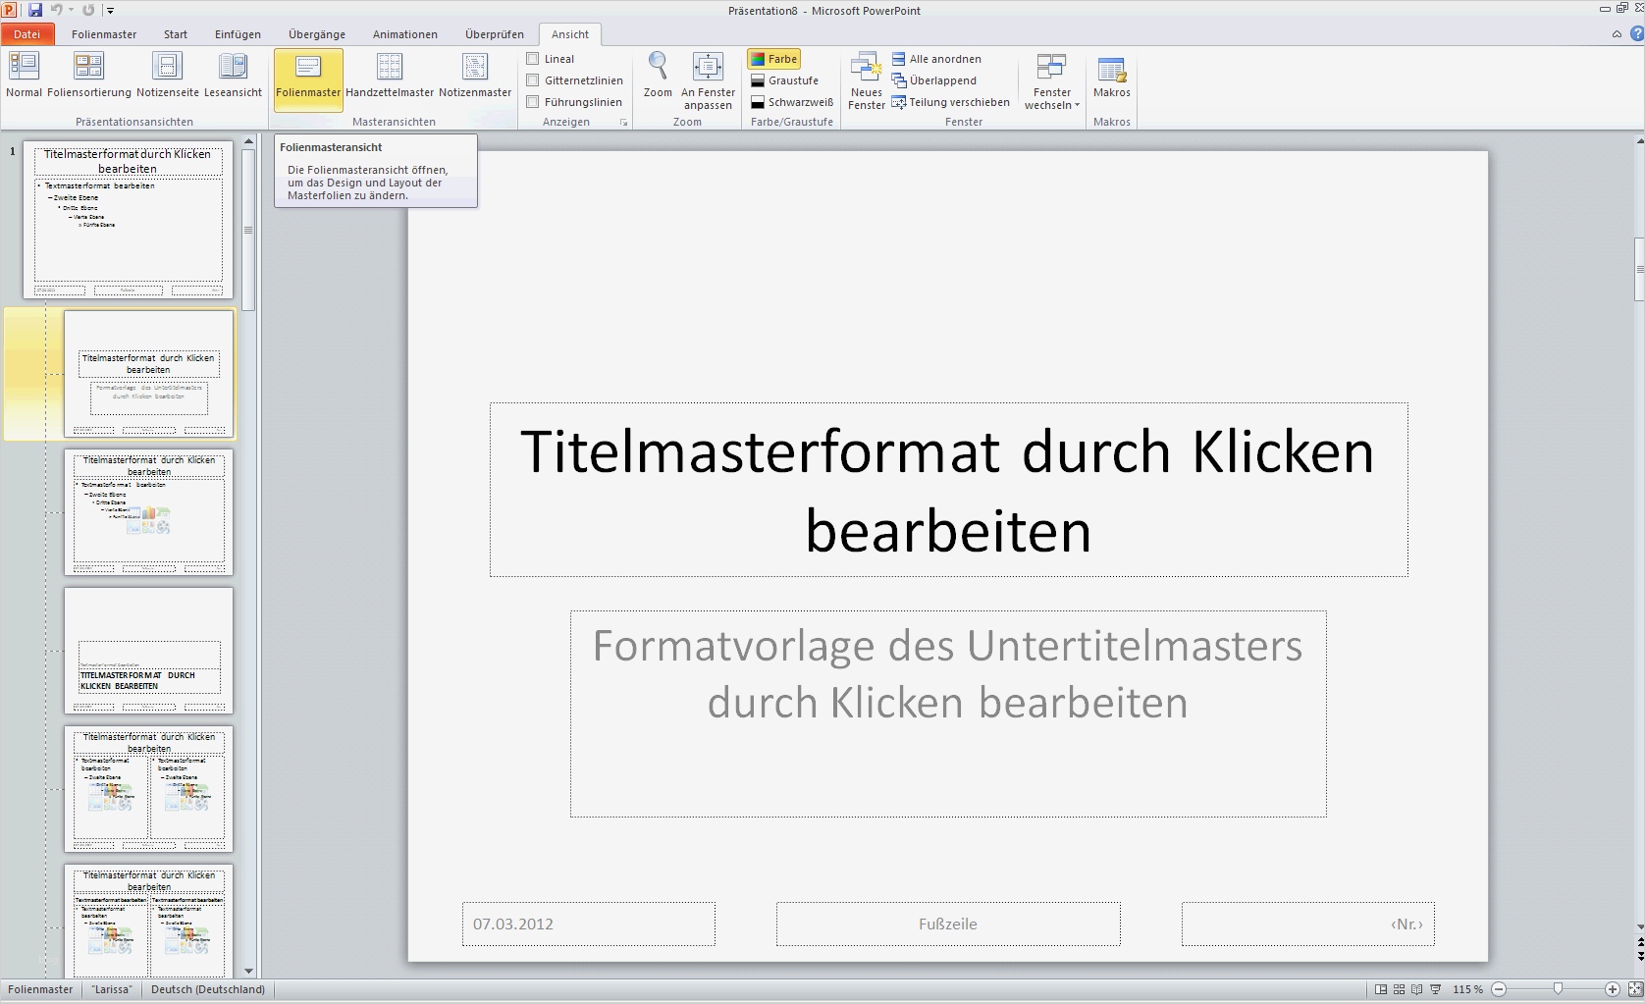Viewport: 1645px width, 1004px height.
Task: Click the date placeholder 07.03.2012
Action: [x=589, y=925]
